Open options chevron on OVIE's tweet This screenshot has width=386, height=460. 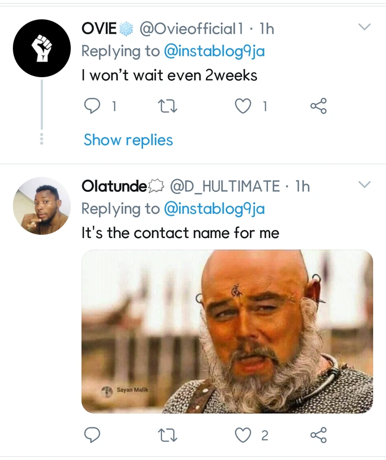coord(365,27)
